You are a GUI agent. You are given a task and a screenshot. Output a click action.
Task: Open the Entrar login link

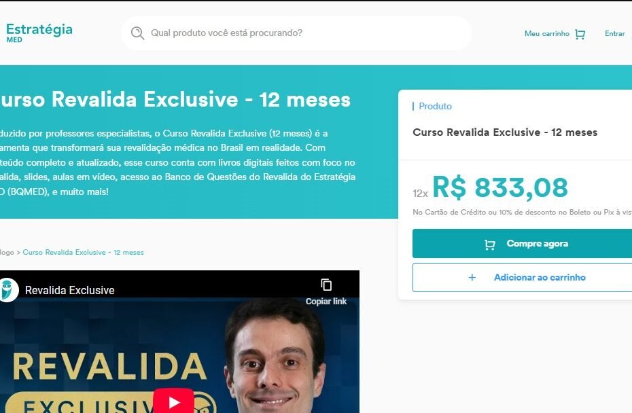pos(614,33)
